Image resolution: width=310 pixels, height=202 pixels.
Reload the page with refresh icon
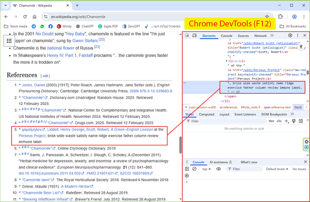(25, 16)
